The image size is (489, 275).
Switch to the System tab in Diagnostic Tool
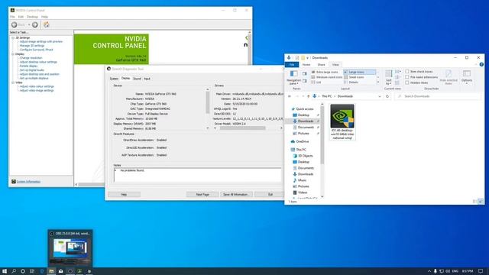[114, 79]
